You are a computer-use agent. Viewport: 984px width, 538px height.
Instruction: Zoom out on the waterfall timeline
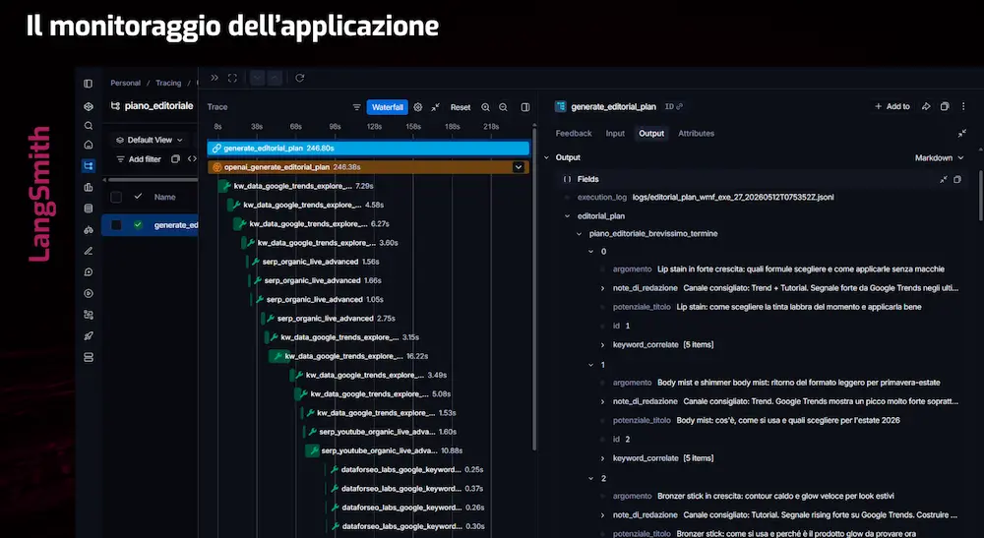503,107
